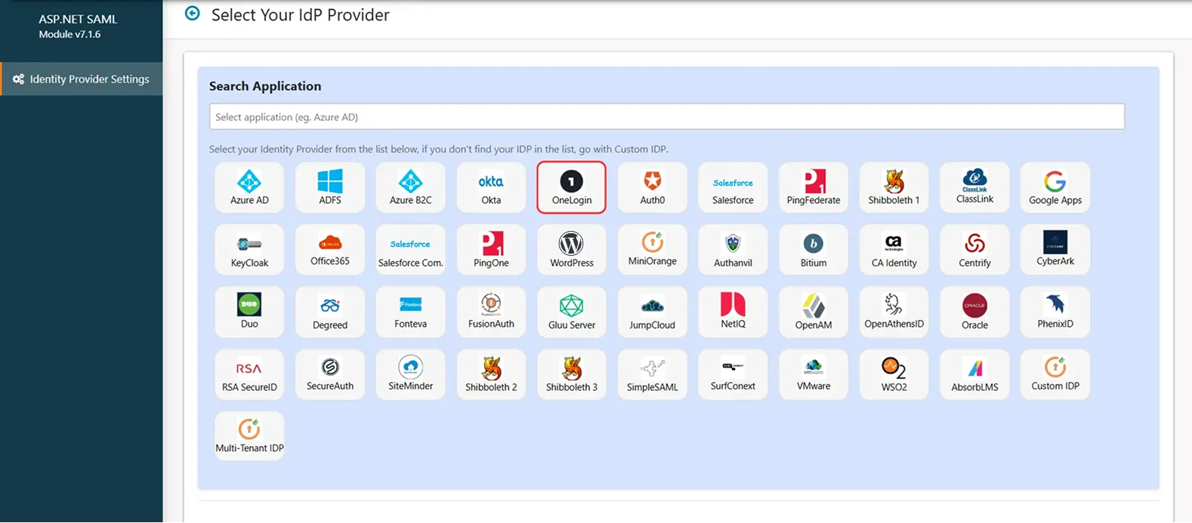The image size is (1192, 523).
Task: Choose the Shibboleth 2 tile
Action: click(x=491, y=374)
